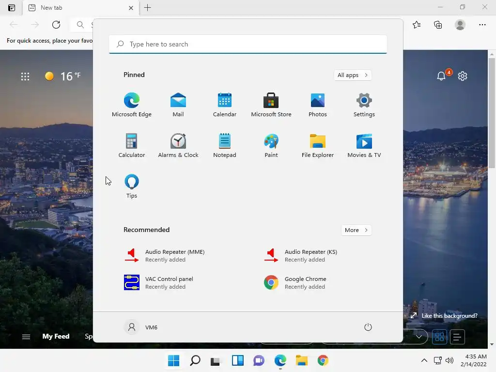Switch to Edge via taskbar icon
496x372 pixels.
pos(280,360)
